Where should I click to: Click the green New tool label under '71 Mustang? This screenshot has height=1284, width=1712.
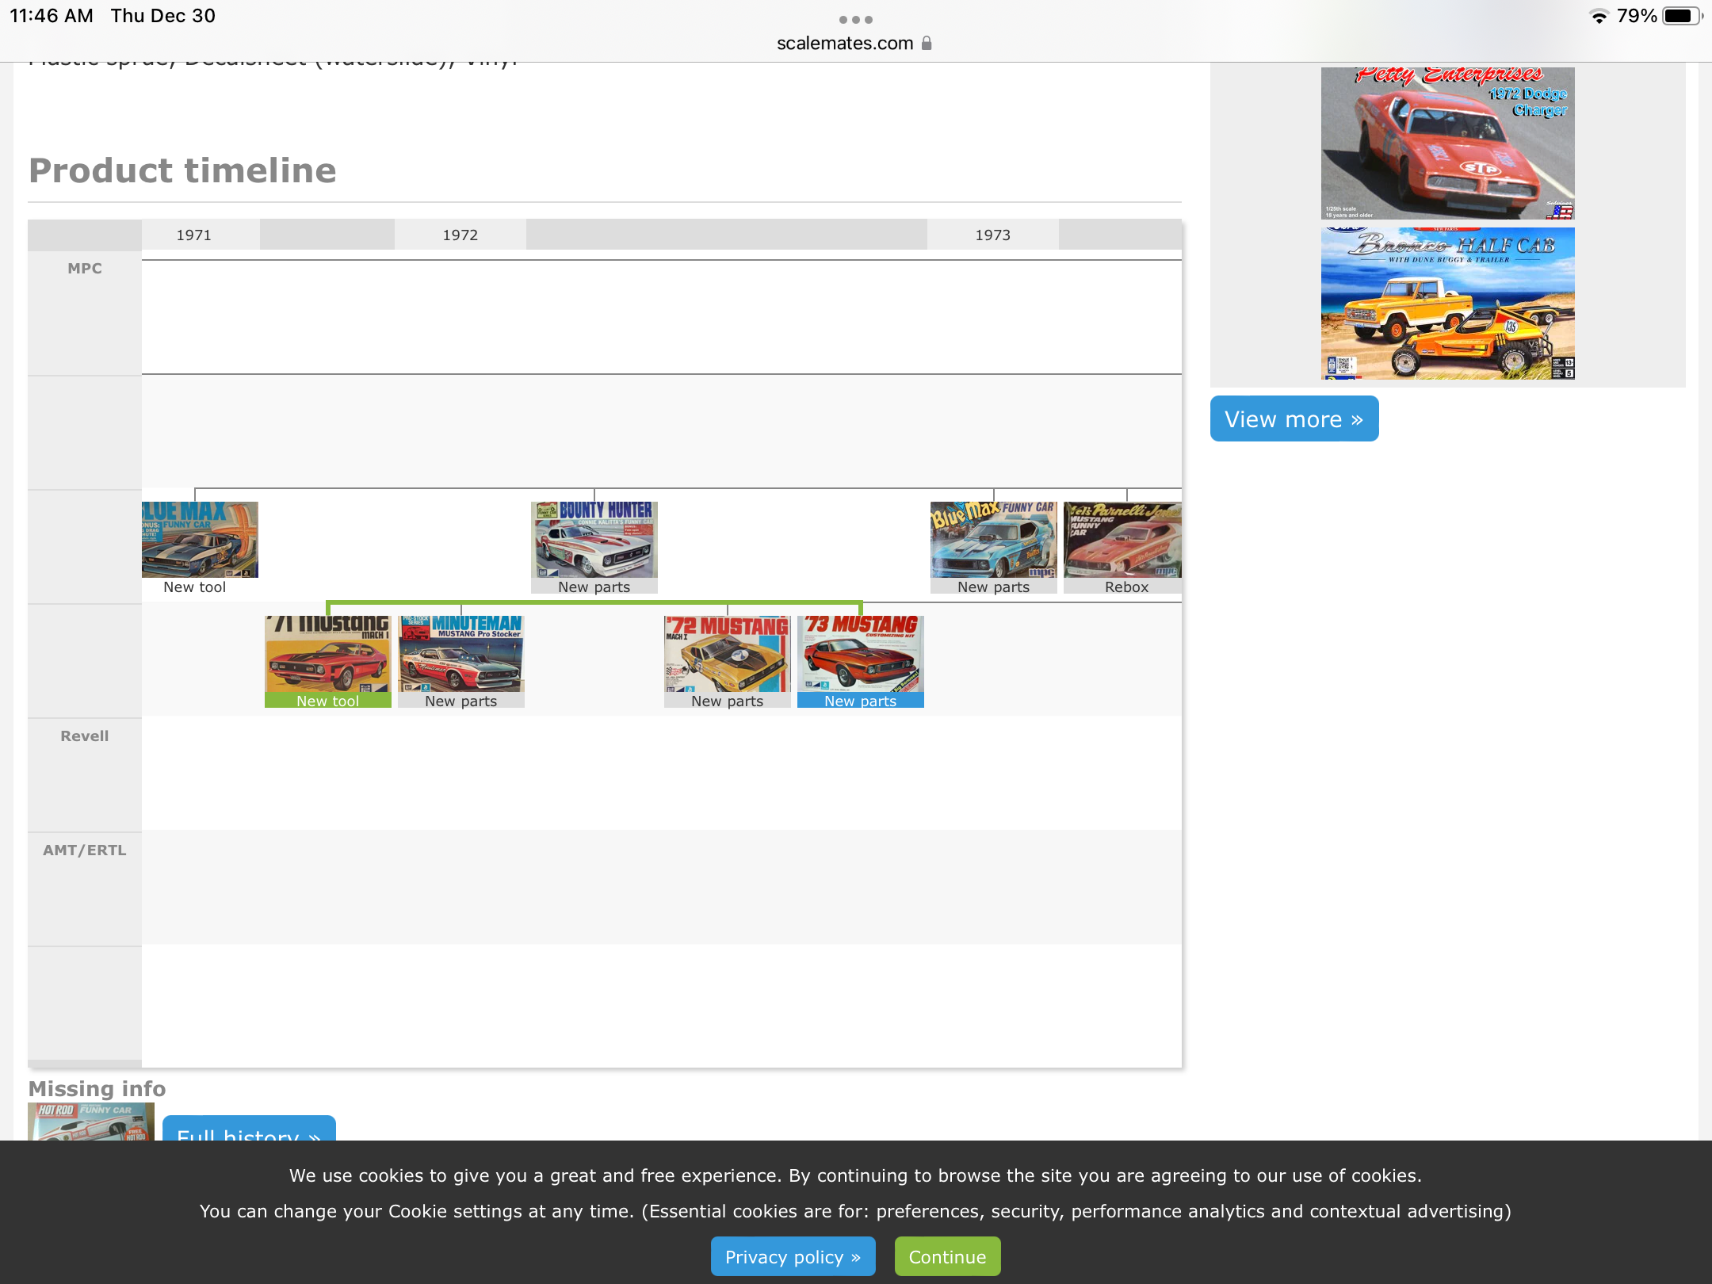point(328,701)
